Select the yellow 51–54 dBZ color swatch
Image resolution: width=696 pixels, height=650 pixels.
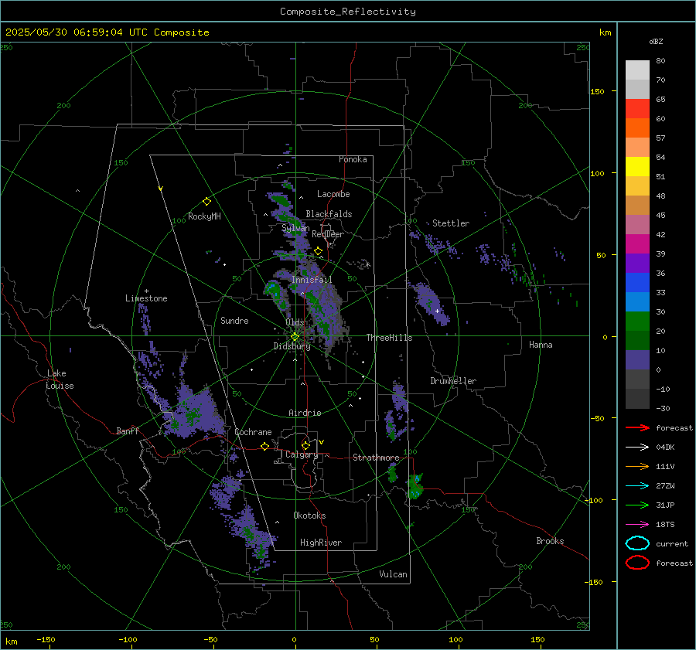pyautogui.click(x=637, y=167)
